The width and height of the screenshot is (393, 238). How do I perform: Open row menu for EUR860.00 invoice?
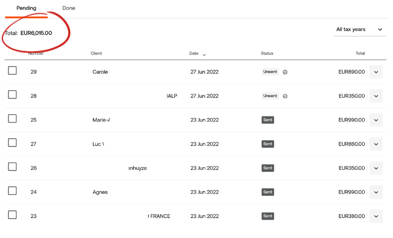[376, 144]
